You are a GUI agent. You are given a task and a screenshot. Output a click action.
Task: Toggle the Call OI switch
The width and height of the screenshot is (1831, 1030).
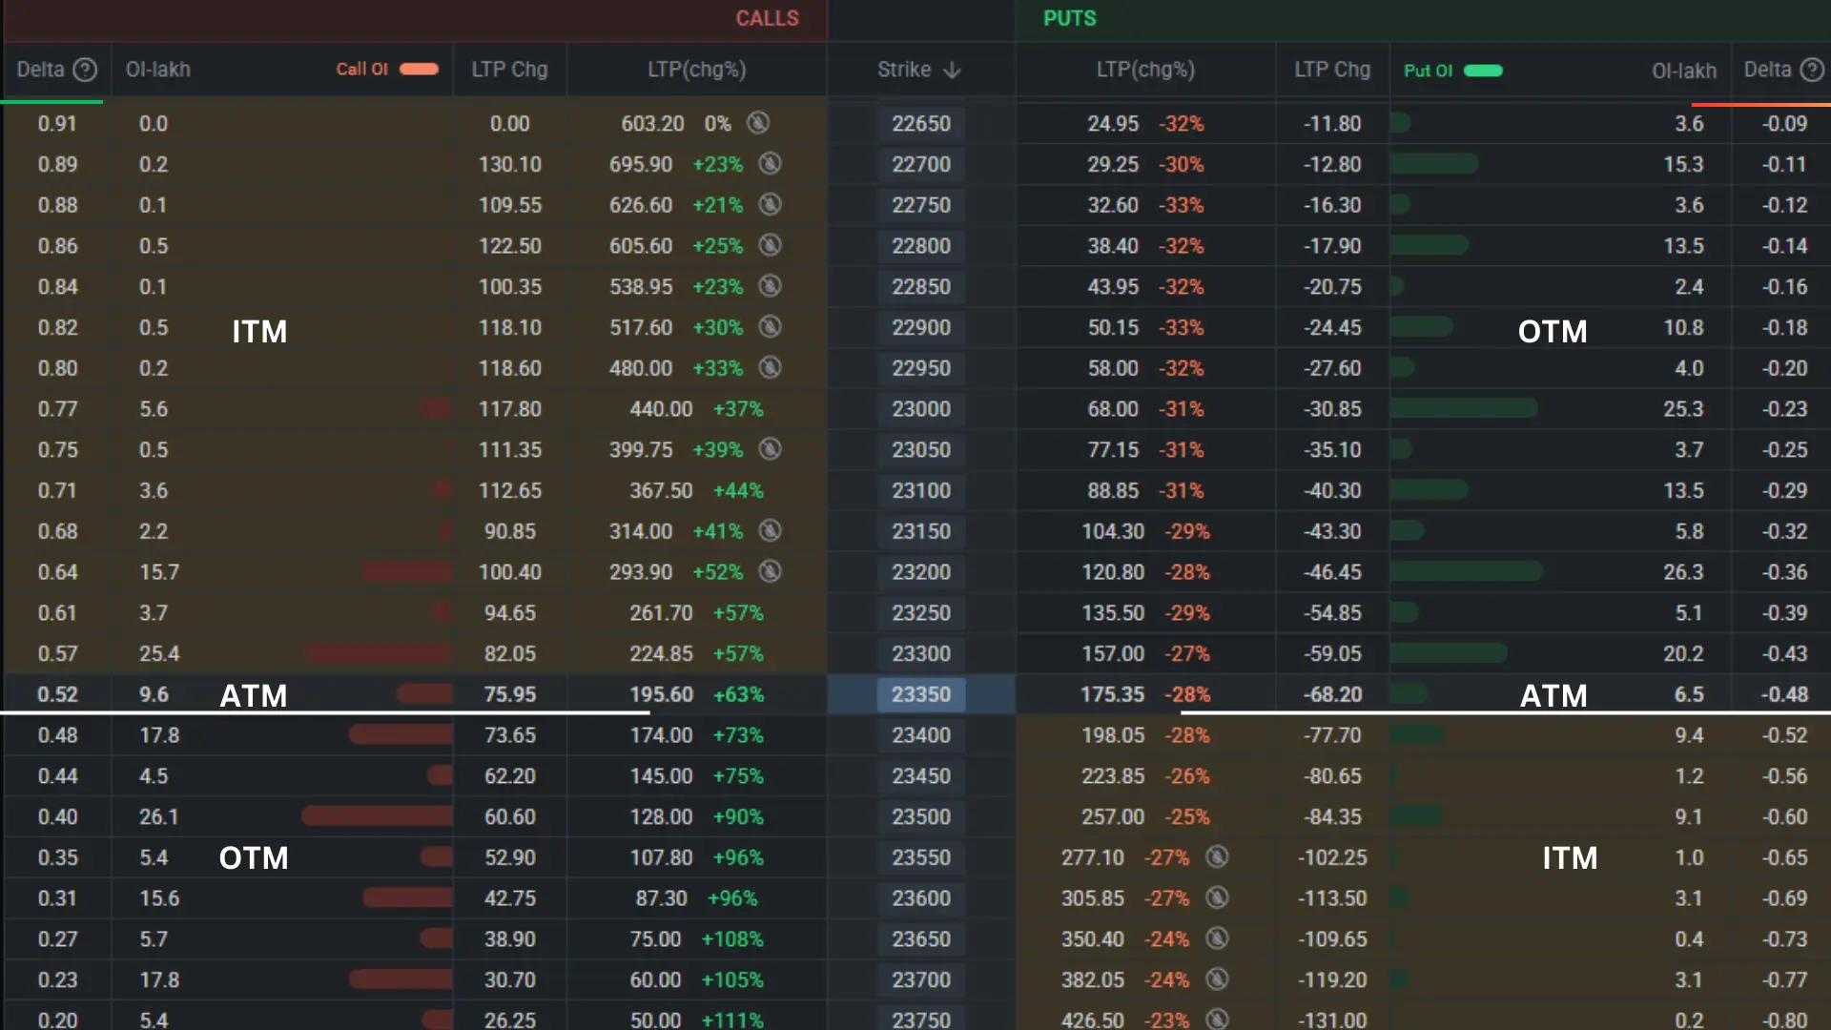[x=419, y=69]
